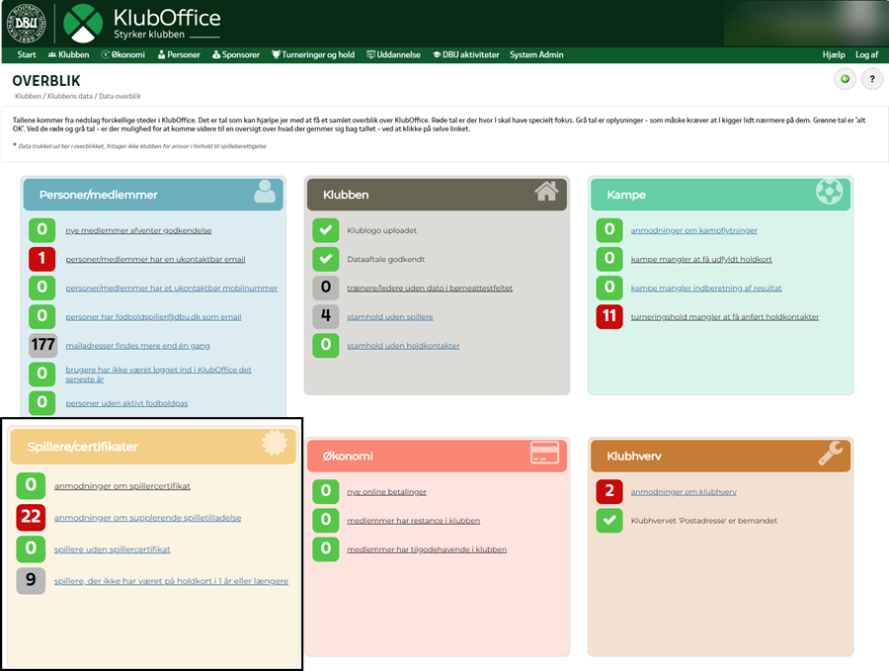Viewport: 889px width, 671px height.
Task: Open anmodninger om supplerende spilletilladelse link
Action: [x=147, y=518]
